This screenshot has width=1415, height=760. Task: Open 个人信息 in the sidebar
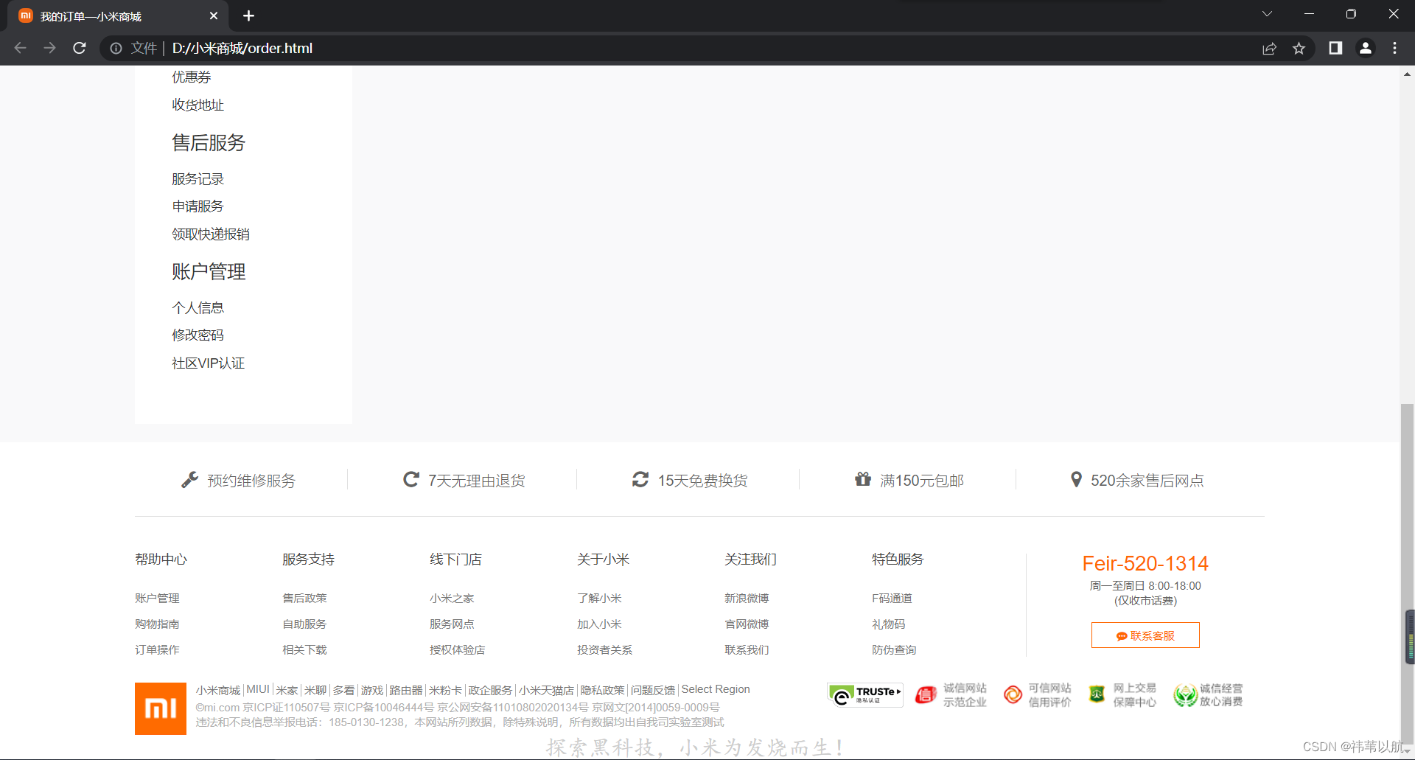click(198, 307)
